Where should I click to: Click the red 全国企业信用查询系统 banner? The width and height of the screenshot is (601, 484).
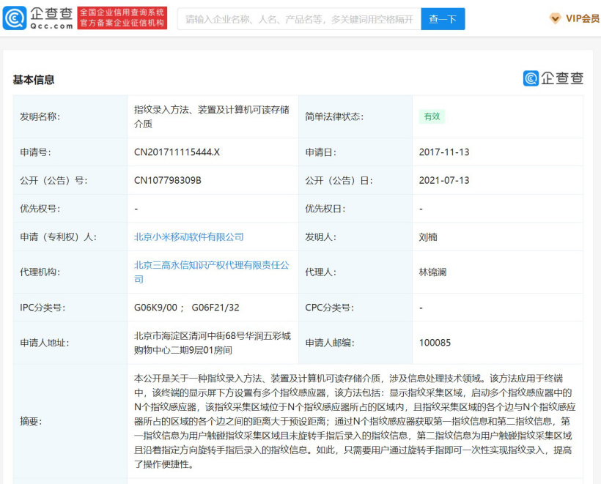point(122,18)
